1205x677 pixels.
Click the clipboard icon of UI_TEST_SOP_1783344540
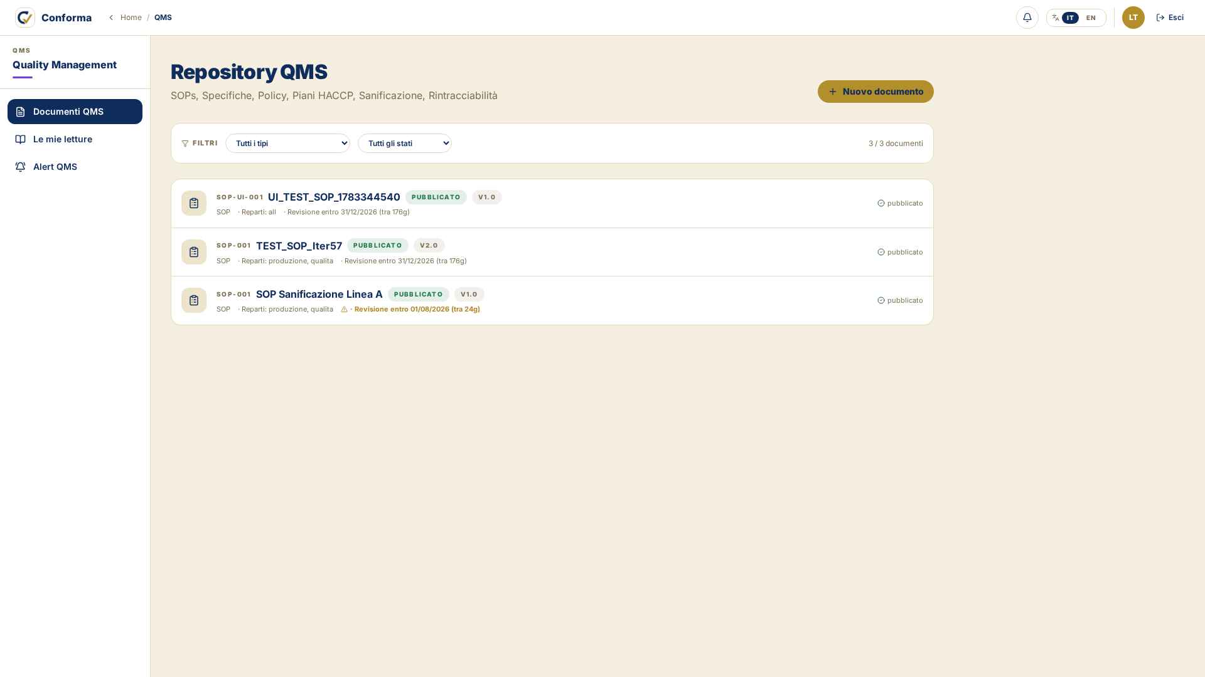tap(194, 203)
